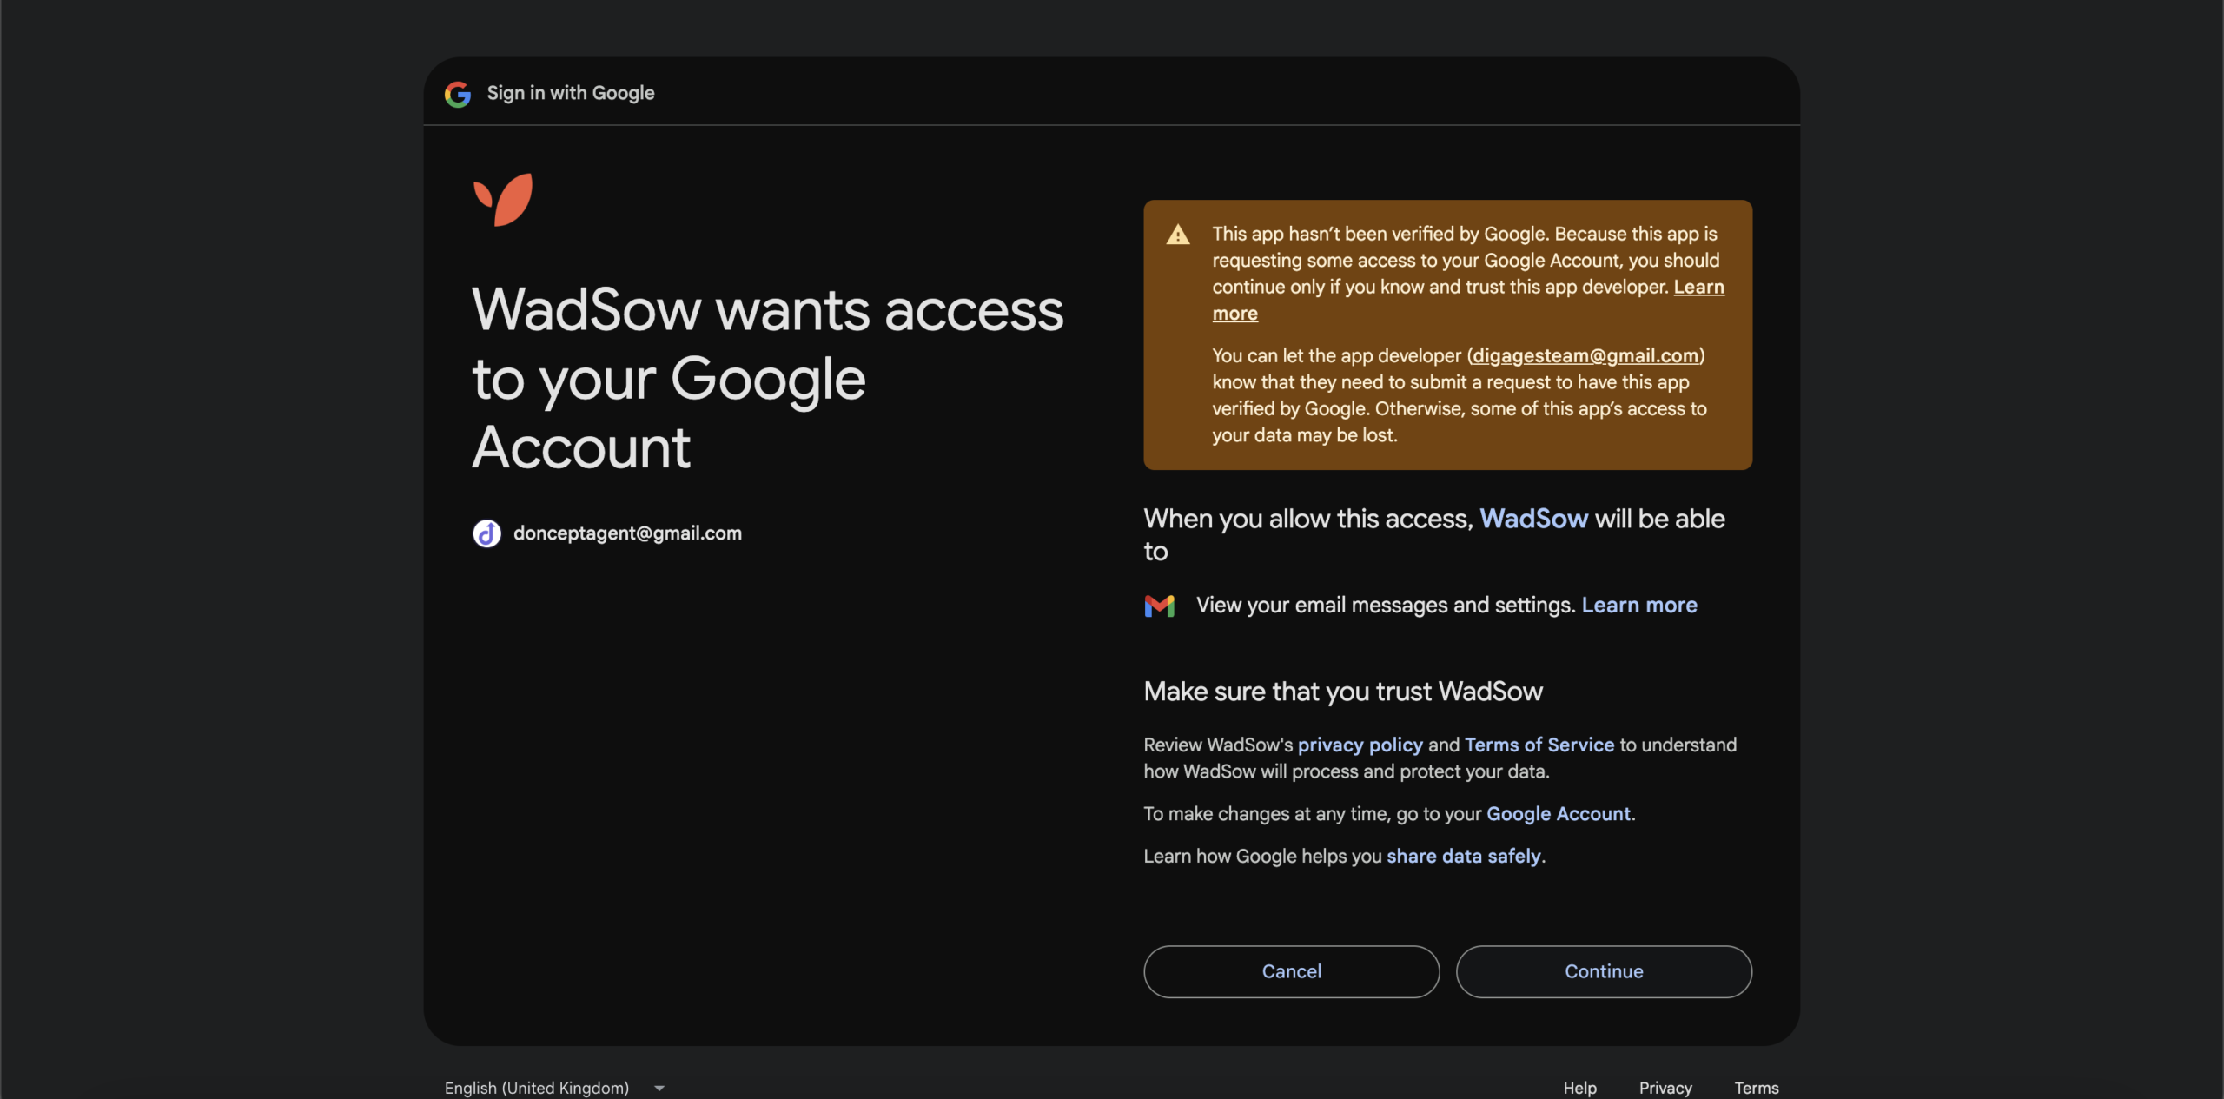Open Learn more in the warning banner
2224x1099 pixels.
click(1698, 287)
